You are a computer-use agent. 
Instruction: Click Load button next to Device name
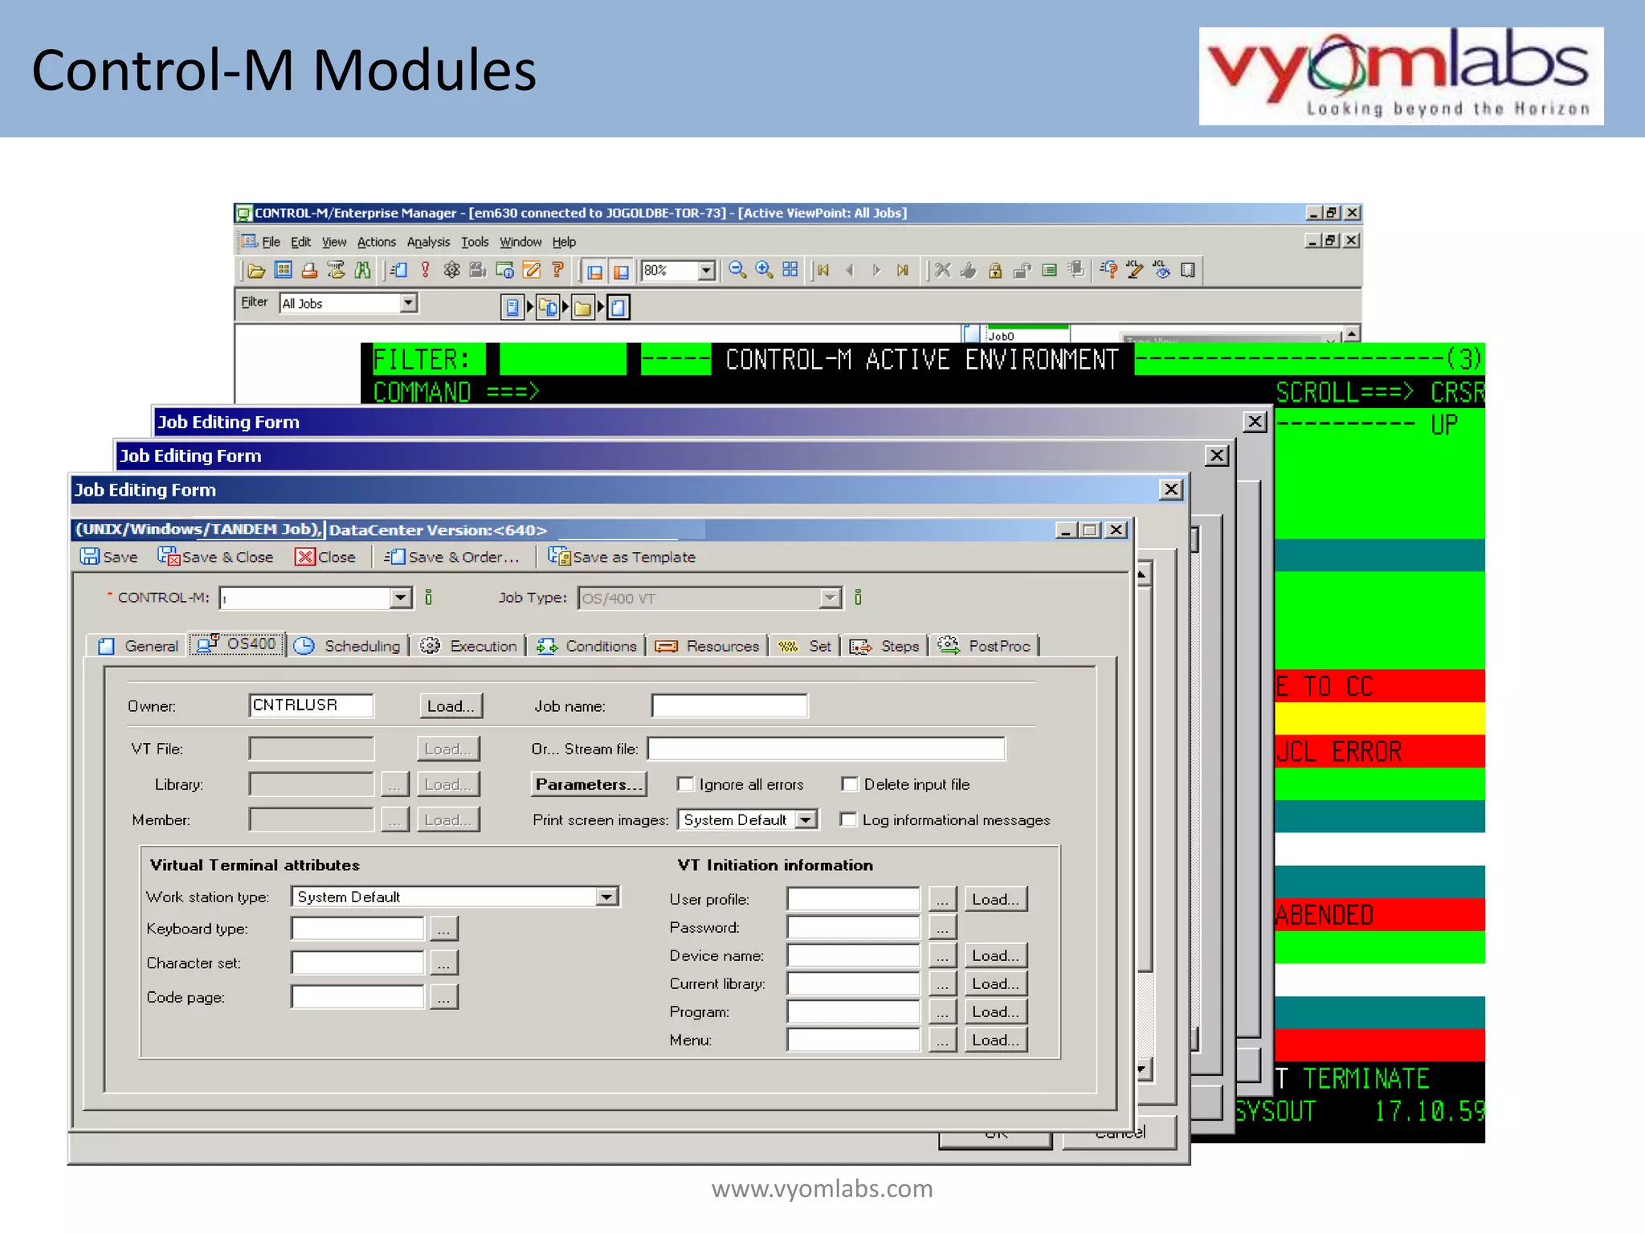tap(995, 955)
